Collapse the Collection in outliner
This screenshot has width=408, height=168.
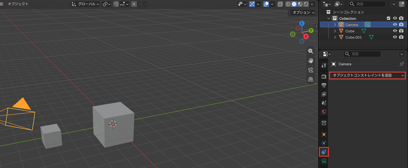pos(329,18)
